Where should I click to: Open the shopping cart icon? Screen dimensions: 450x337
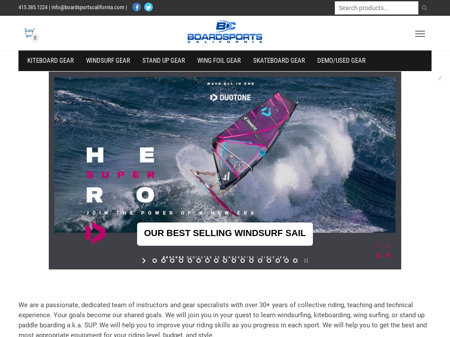(29, 33)
